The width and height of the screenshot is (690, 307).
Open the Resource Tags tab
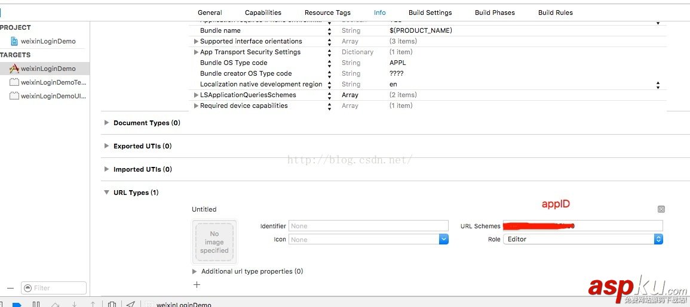(327, 13)
